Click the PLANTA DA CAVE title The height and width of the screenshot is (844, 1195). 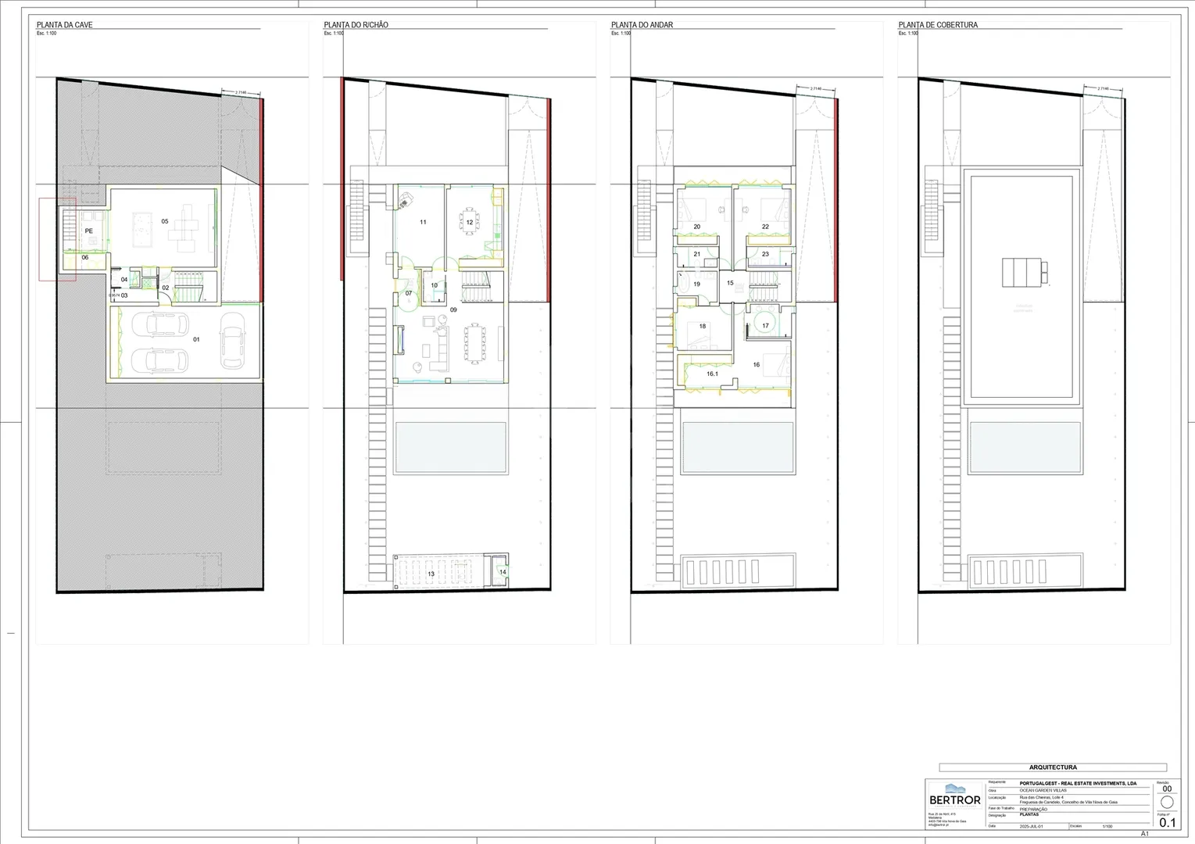coord(65,25)
